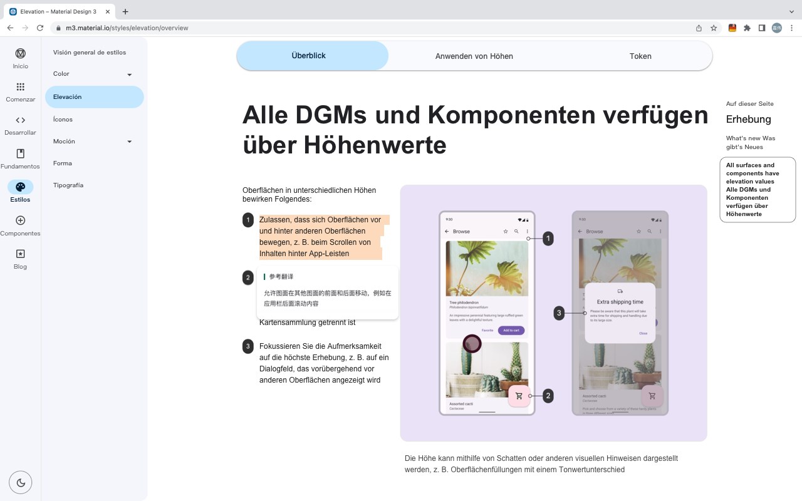Viewport: 802px width, 501px height.
Task: Go forward with the browser forward arrow
Action: 25,28
